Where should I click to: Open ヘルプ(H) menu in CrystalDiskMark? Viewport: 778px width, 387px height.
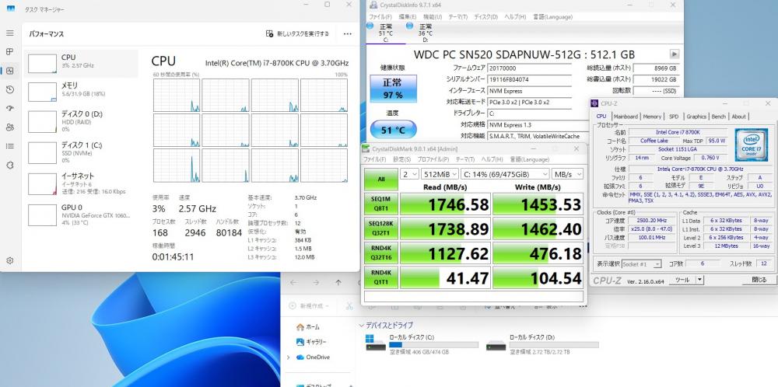coord(492,159)
